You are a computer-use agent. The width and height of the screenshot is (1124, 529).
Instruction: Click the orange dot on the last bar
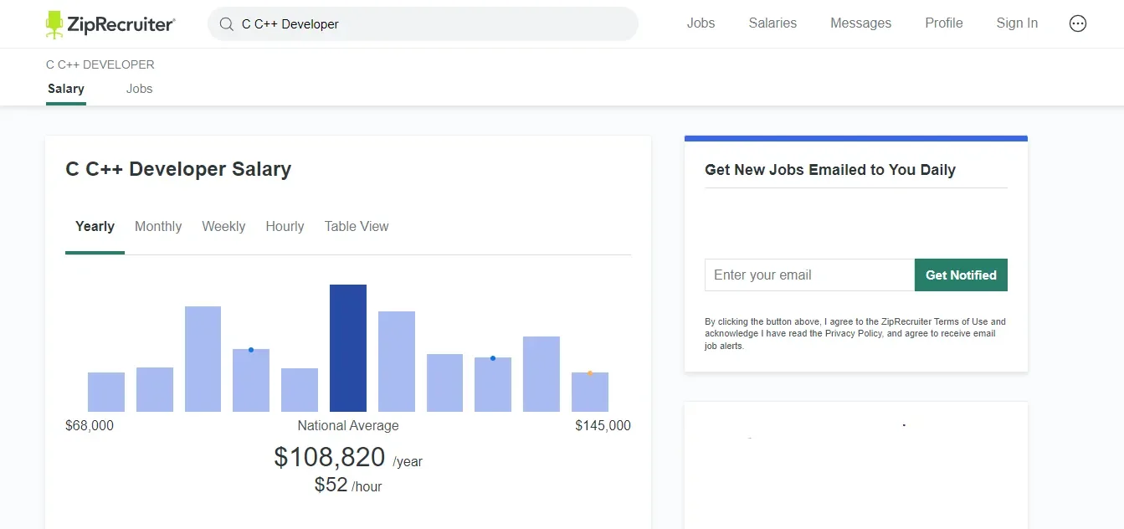point(590,373)
